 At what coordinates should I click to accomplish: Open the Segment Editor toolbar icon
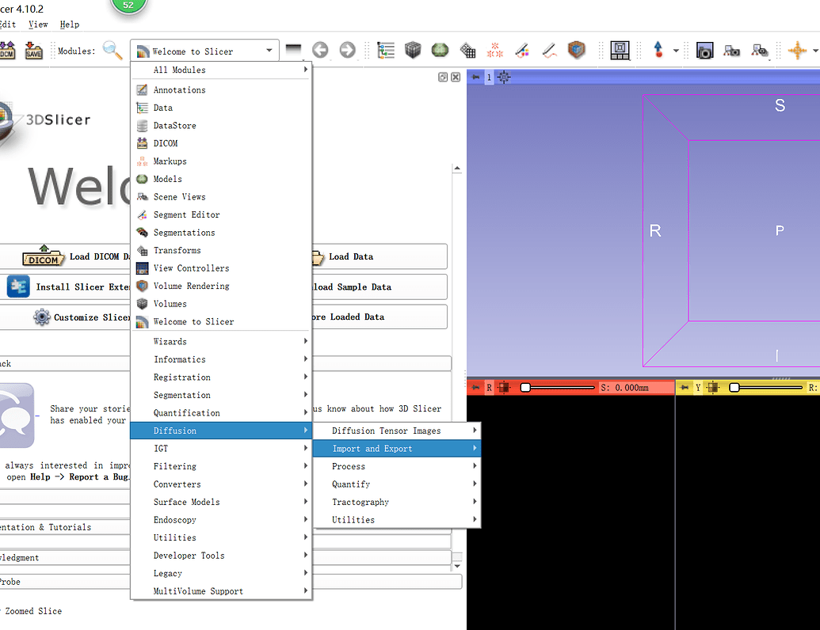(522, 50)
